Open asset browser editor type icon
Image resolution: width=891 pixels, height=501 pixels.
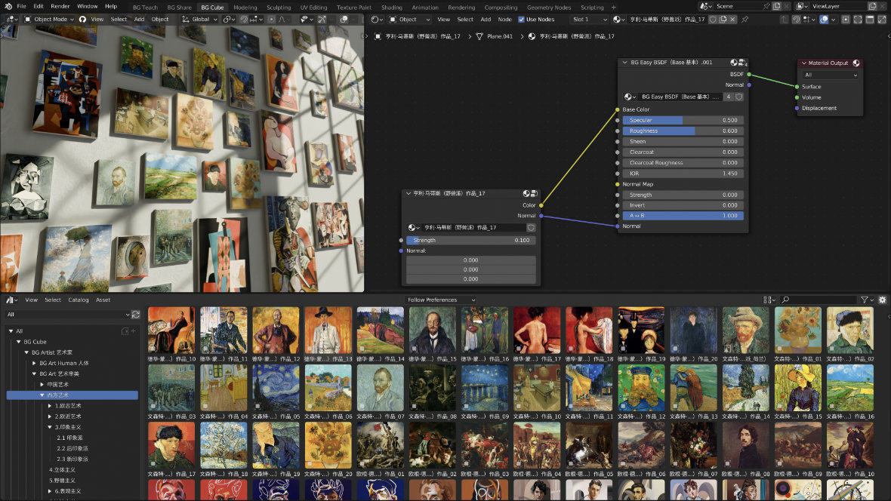point(11,300)
